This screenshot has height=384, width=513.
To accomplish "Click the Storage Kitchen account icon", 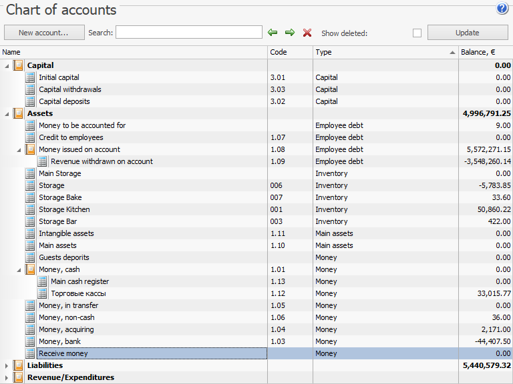I will (30, 209).
